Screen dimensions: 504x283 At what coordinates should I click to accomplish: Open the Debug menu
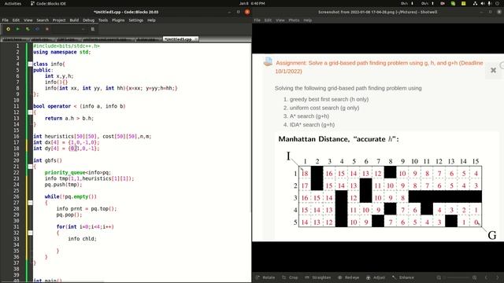(88, 20)
